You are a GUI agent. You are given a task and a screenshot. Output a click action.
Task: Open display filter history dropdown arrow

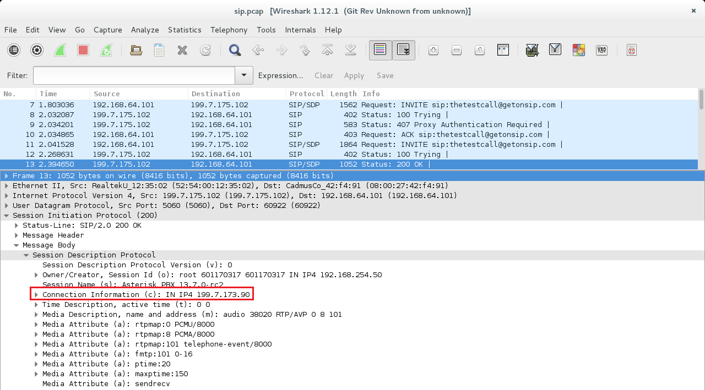point(244,75)
